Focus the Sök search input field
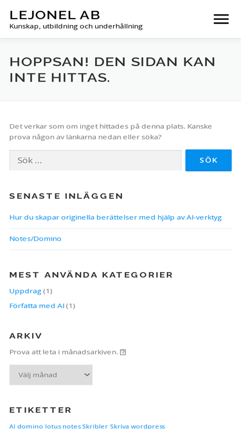The width and height of the screenshot is (241, 429). click(x=95, y=160)
